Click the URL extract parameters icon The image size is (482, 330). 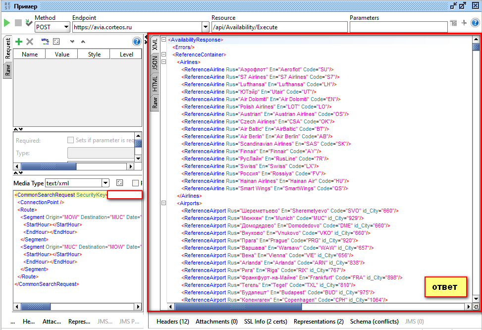[45, 42]
